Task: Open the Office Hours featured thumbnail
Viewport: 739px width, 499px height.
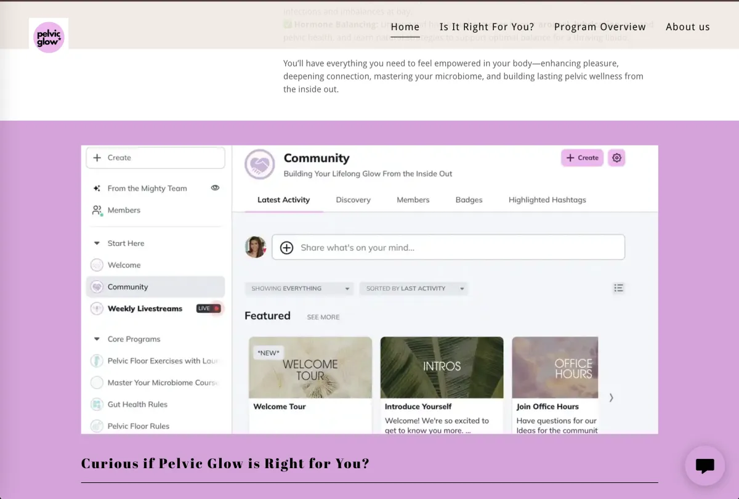Action: 555,367
